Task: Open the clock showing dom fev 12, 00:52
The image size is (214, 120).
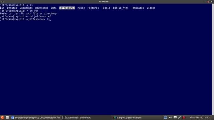Action: coord(200,118)
